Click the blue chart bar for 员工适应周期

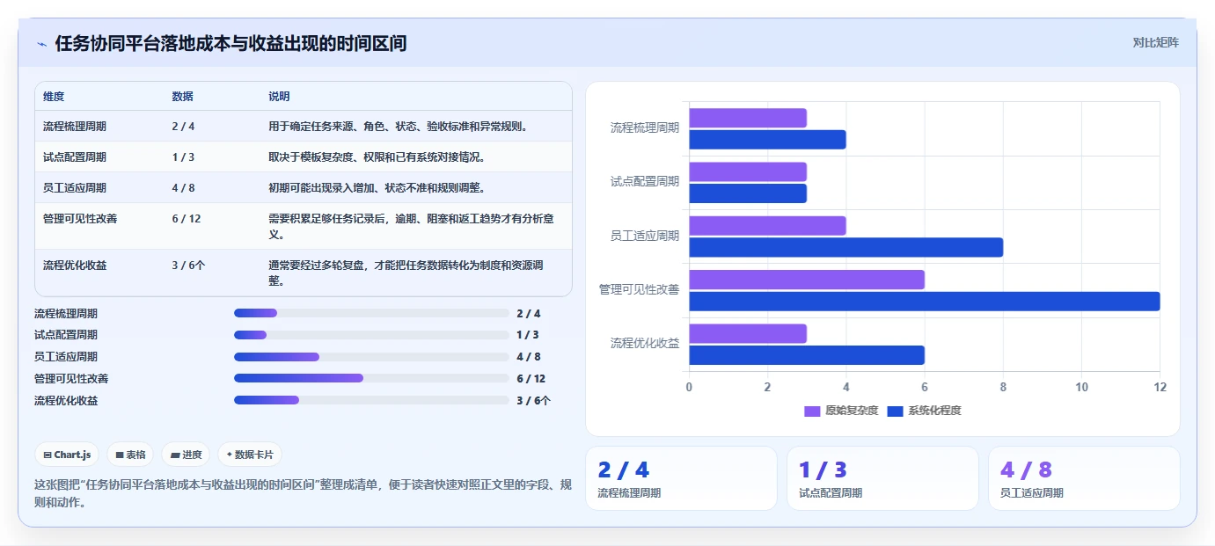point(845,247)
